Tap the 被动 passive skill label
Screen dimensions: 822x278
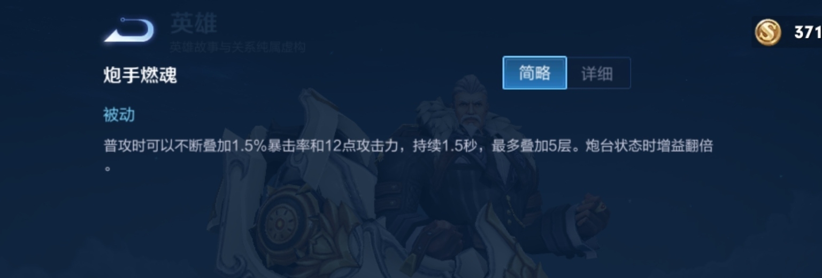pos(119,114)
